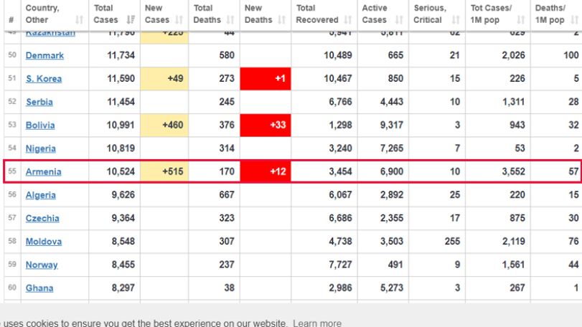Click Moldova's serious critical value 255
Viewport: 582px width, 327px height.
click(452, 242)
